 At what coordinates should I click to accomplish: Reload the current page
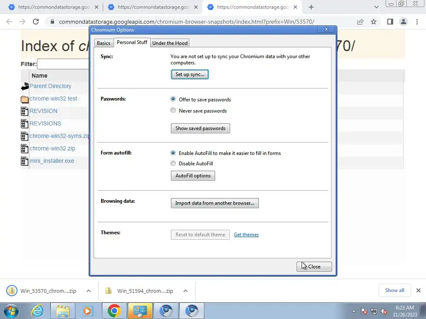click(36, 22)
